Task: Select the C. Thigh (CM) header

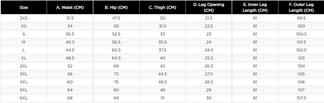Action: [x=163, y=7]
